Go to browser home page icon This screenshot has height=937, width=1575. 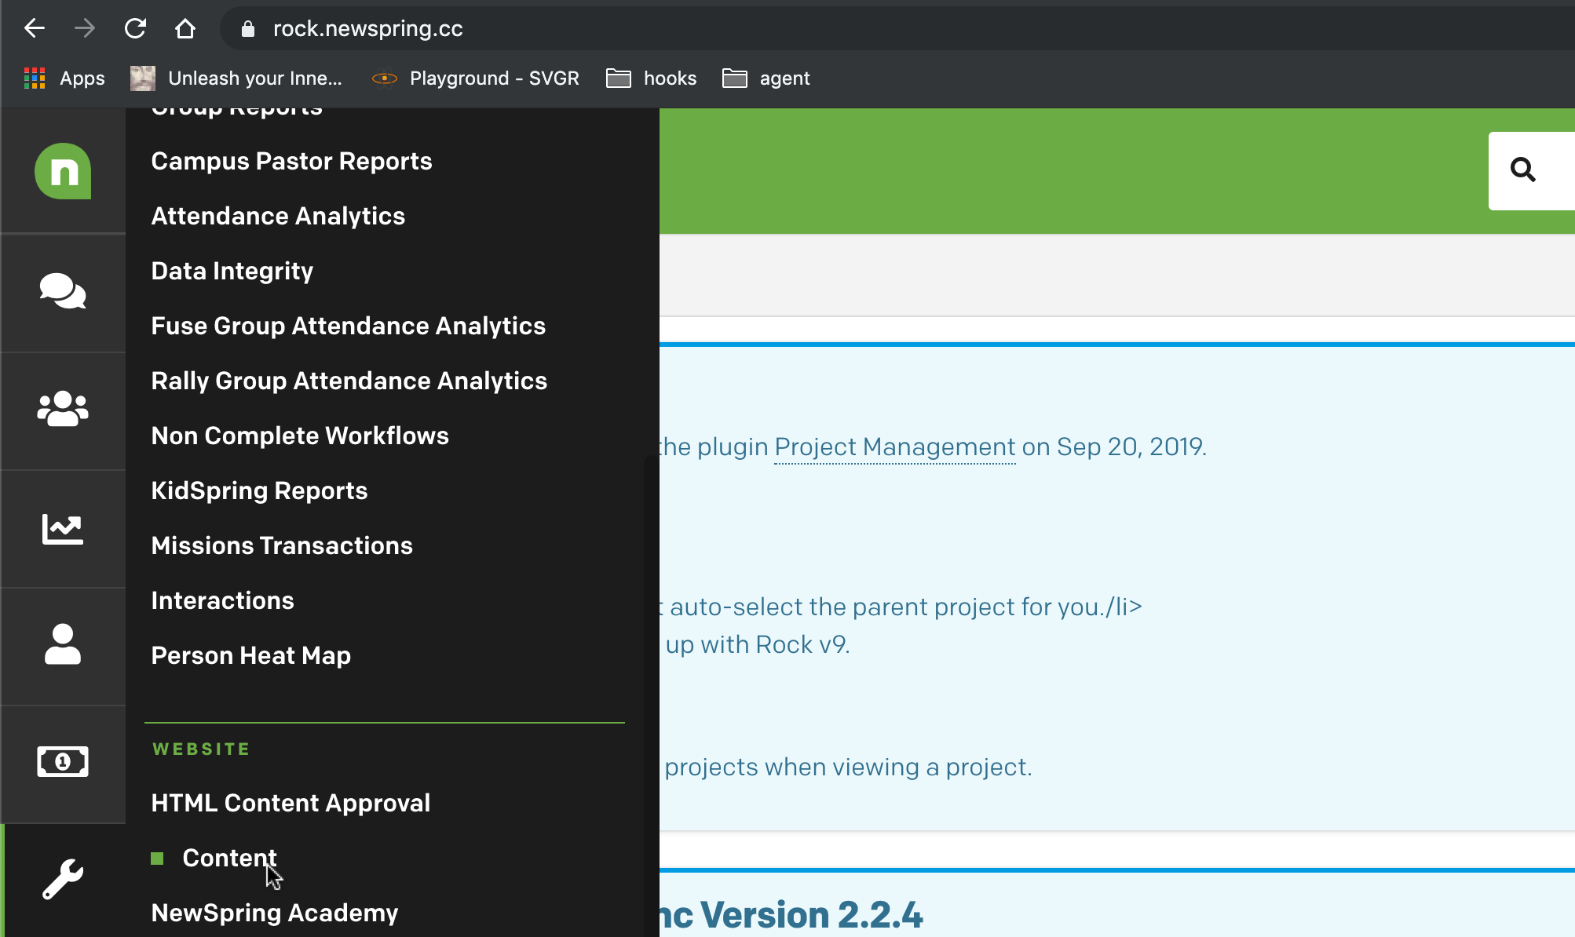[x=185, y=29]
